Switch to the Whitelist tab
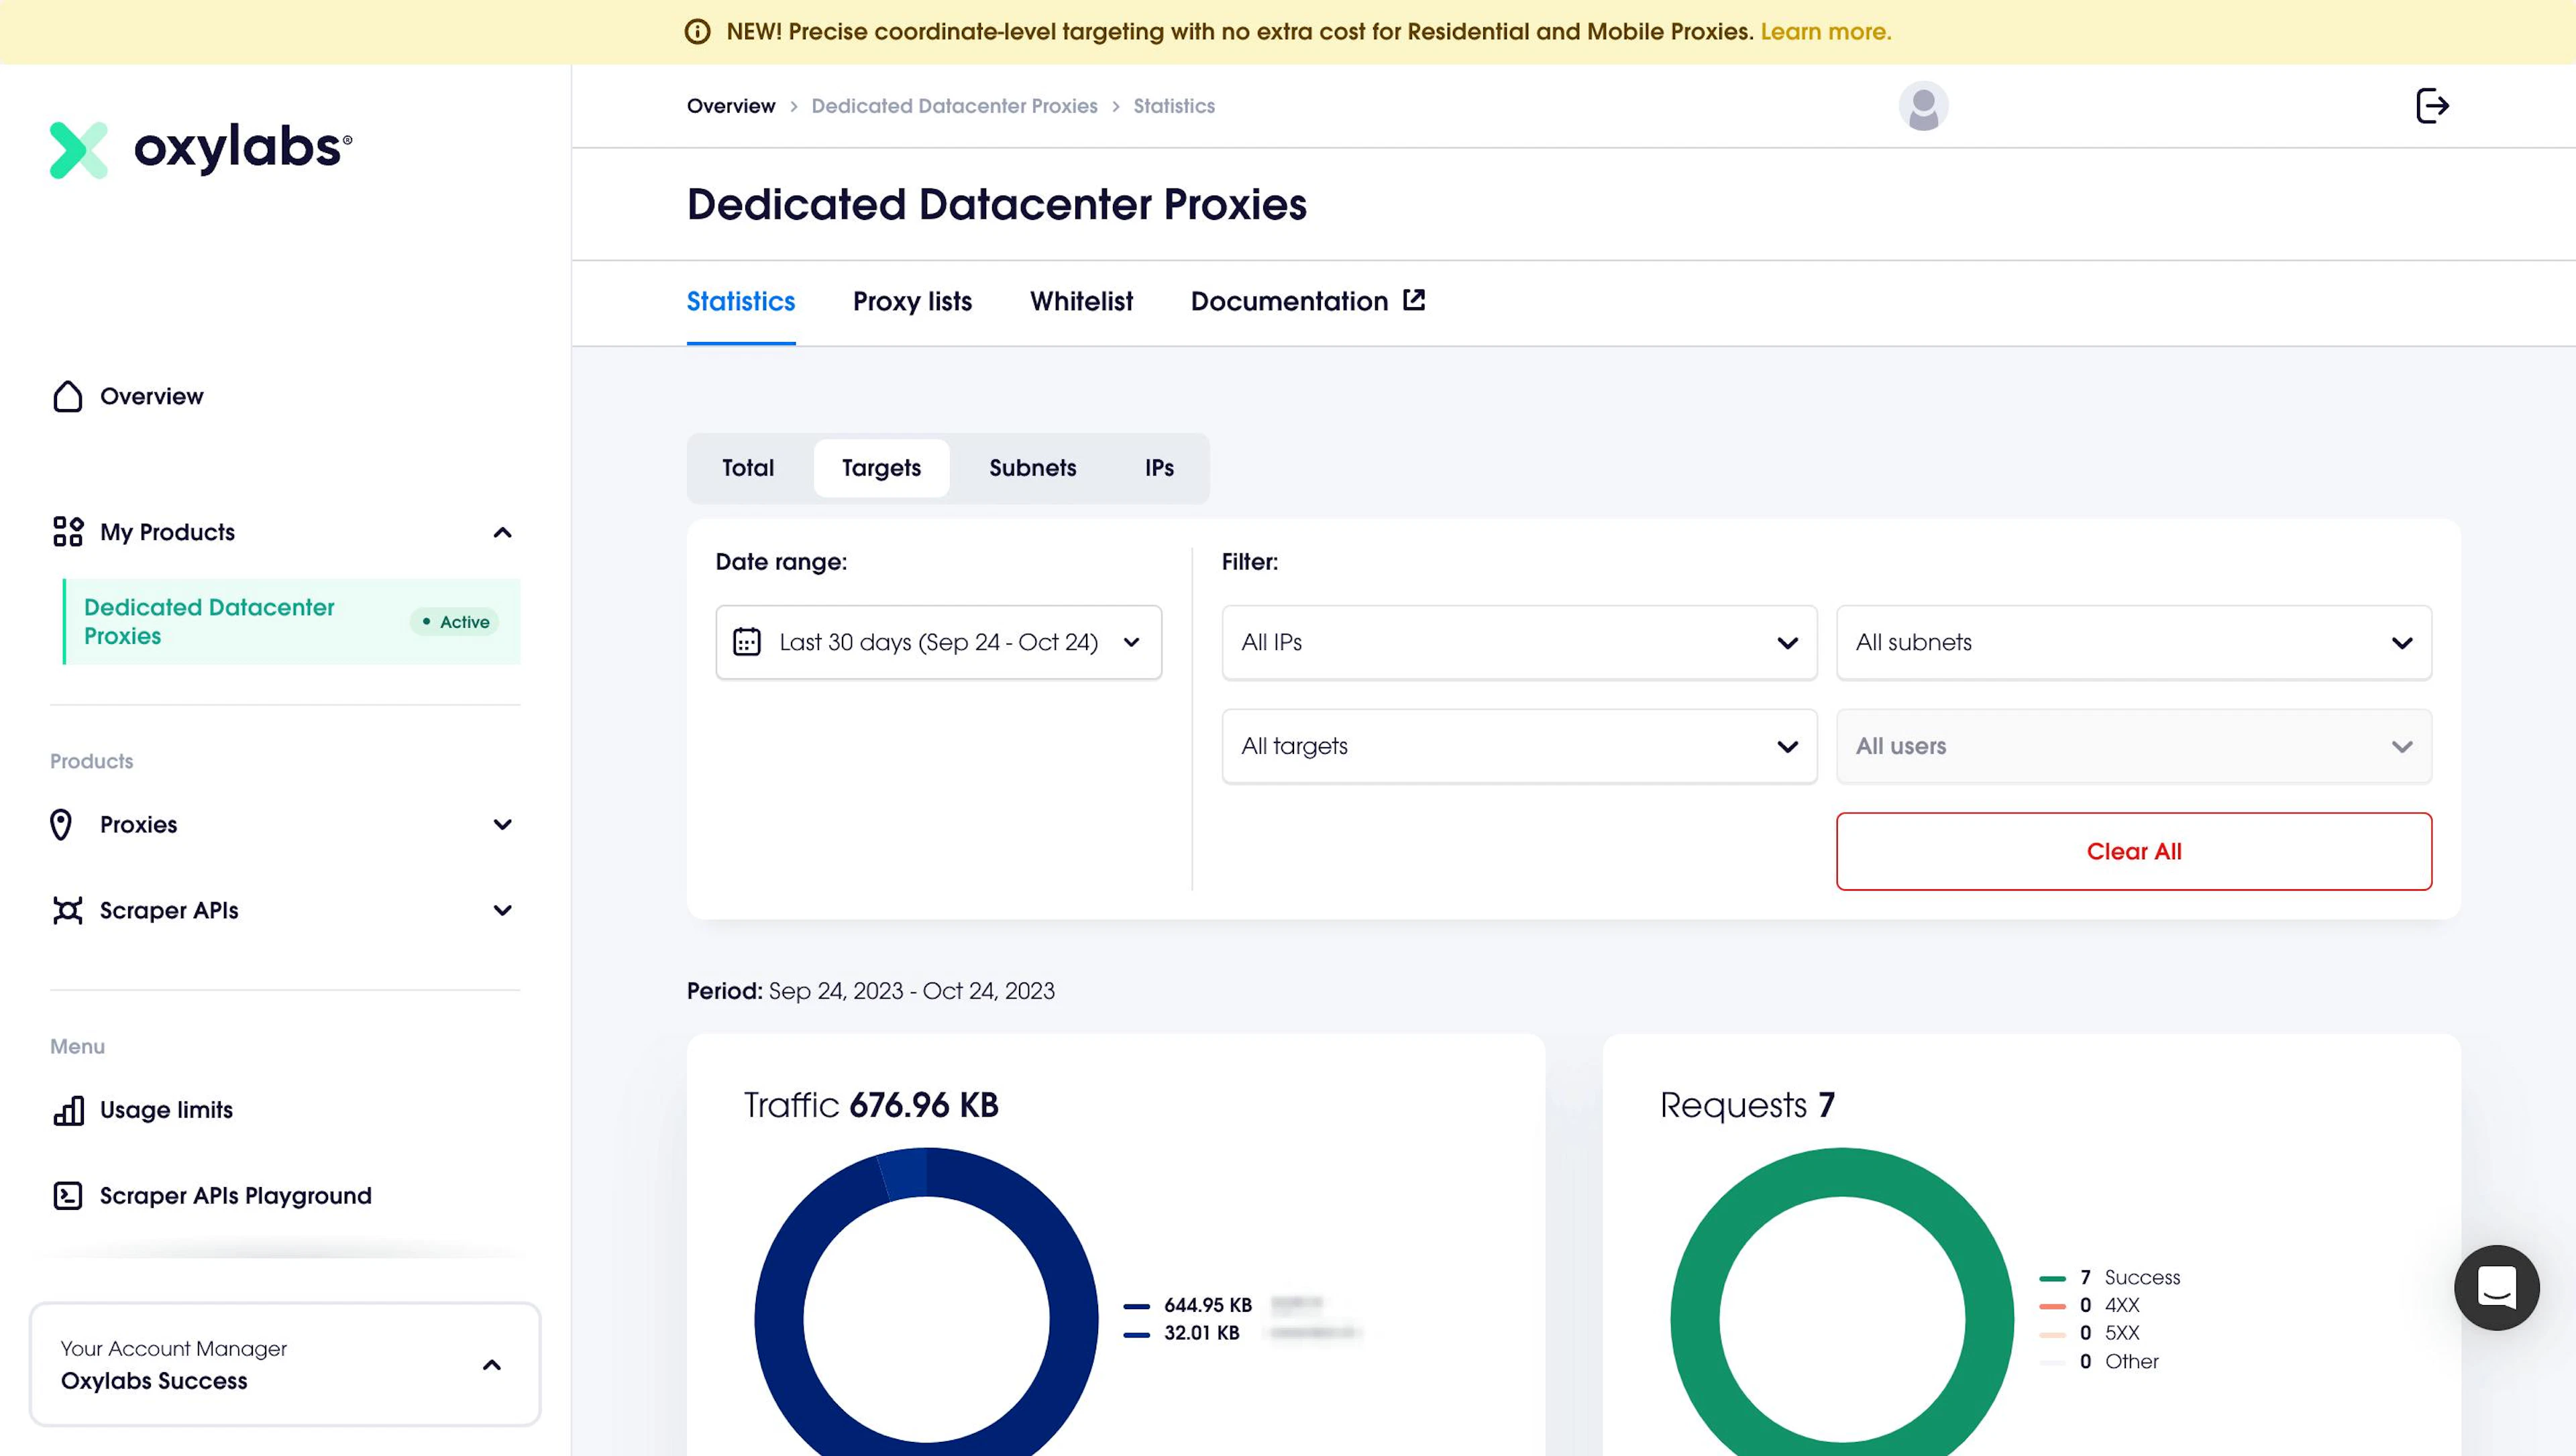The width and height of the screenshot is (2576, 1456). click(1081, 301)
